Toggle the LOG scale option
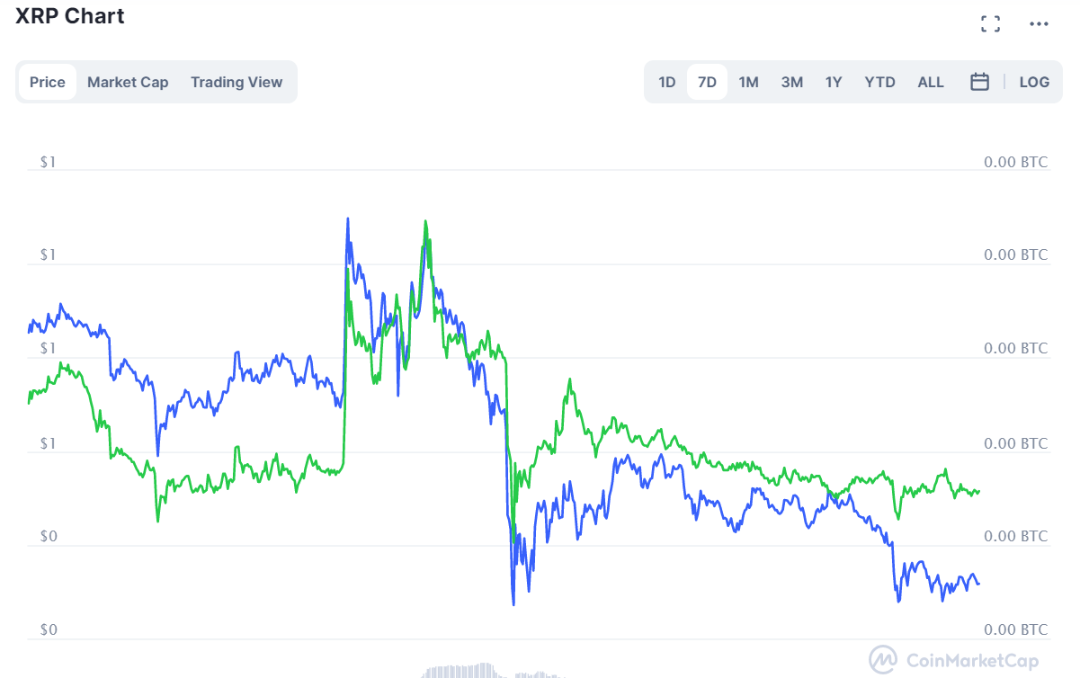This screenshot has width=1080, height=678. [1034, 82]
